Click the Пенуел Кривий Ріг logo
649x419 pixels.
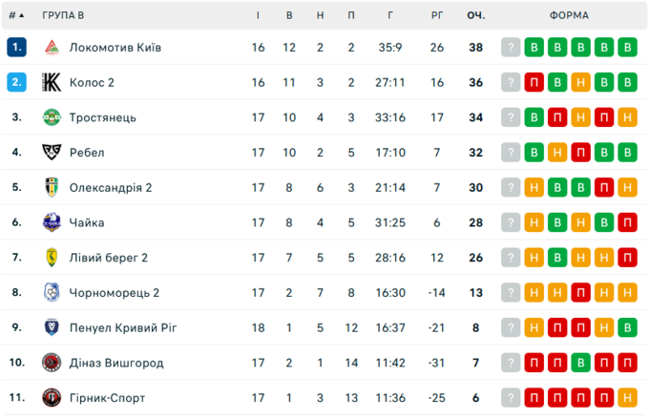[x=52, y=327]
